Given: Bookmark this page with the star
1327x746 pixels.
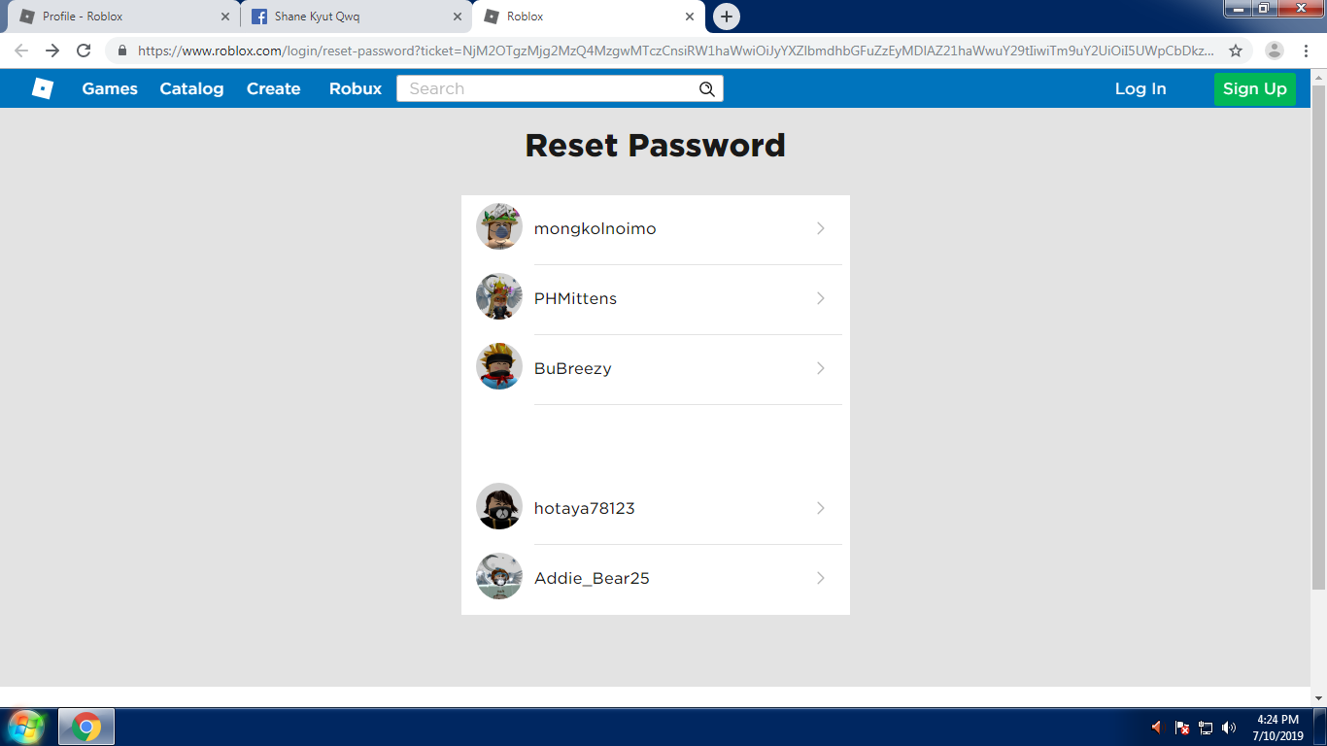Looking at the screenshot, I should pyautogui.click(x=1236, y=51).
